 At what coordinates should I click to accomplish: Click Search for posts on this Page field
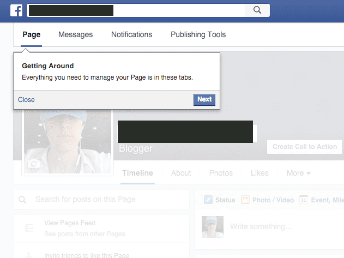point(101,200)
